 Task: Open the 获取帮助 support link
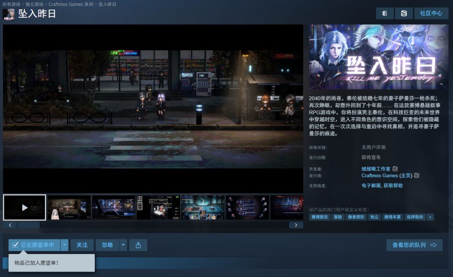(393, 186)
